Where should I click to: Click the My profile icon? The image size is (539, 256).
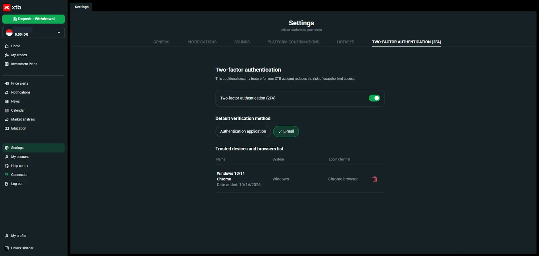(x=7, y=236)
